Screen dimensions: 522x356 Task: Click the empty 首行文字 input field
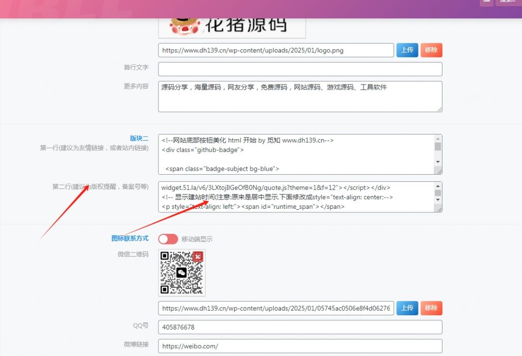[x=300, y=69]
